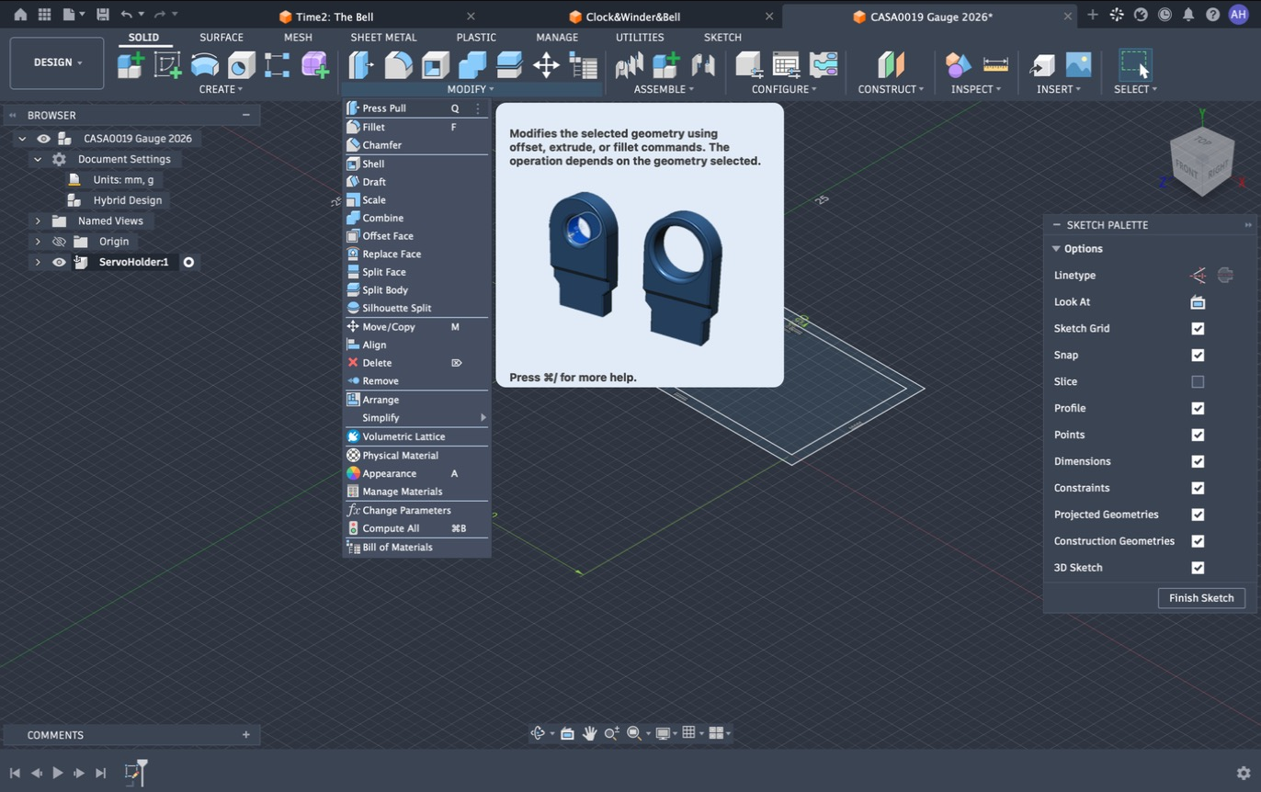The image size is (1261, 792).
Task: Activate the Select window tool icon
Action: point(1135,64)
